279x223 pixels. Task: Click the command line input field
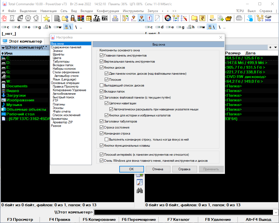[183, 212]
